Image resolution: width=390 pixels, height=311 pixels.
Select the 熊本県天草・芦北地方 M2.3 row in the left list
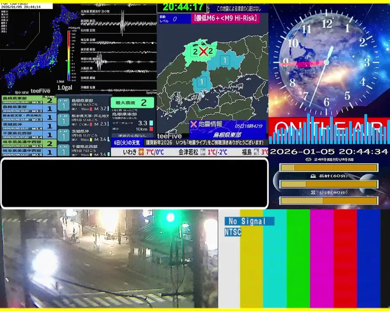click(x=29, y=117)
